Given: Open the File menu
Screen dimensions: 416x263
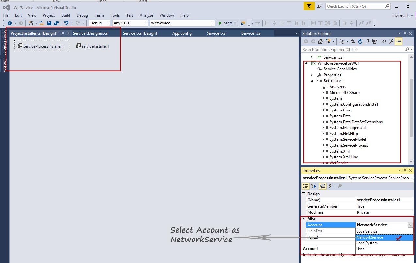Looking at the screenshot, I should tap(6, 15).
